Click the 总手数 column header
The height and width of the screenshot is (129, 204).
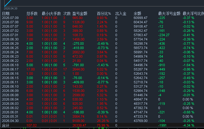click(x=32, y=13)
